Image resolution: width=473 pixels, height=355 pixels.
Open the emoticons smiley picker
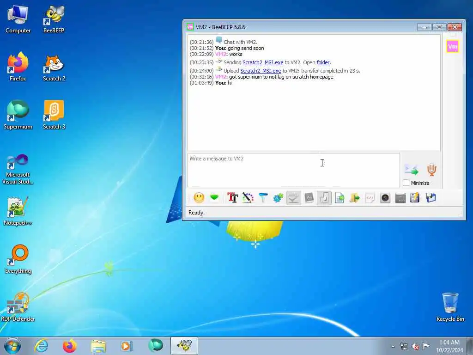pos(199,198)
